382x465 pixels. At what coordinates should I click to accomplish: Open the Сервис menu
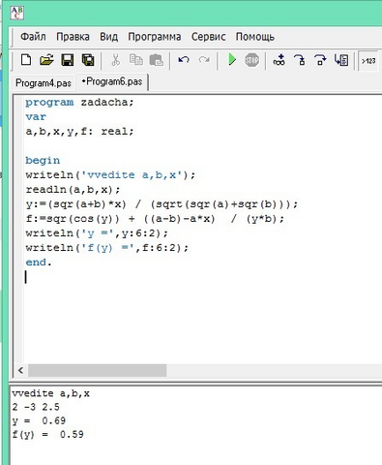click(x=209, y=37)
